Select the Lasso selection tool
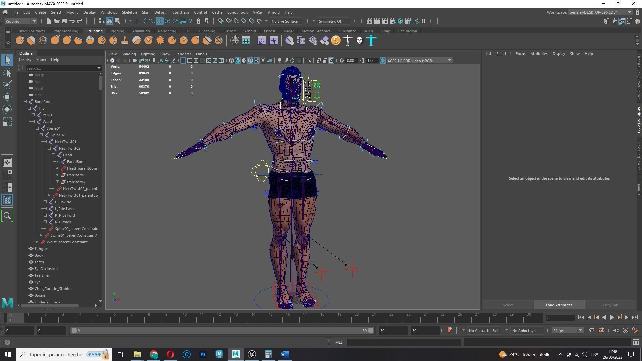Viewport: 642px width, 361px height. click(x=7, y=72)
